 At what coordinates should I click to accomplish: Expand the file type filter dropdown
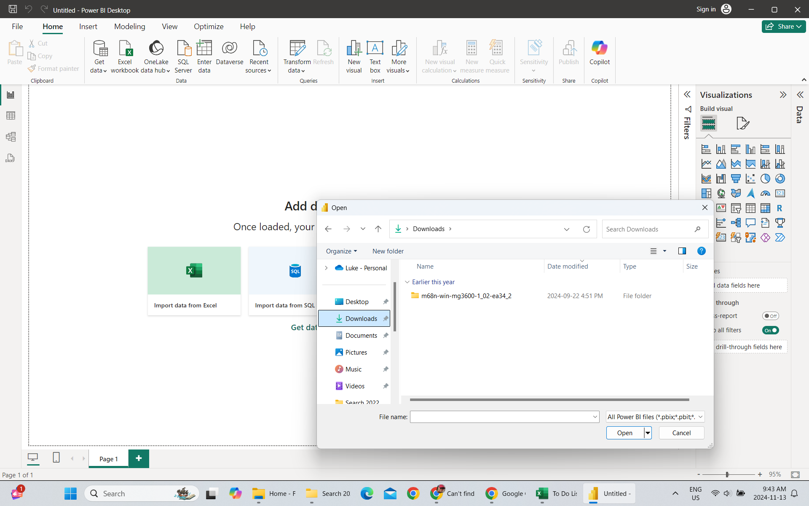coord(700,417)
